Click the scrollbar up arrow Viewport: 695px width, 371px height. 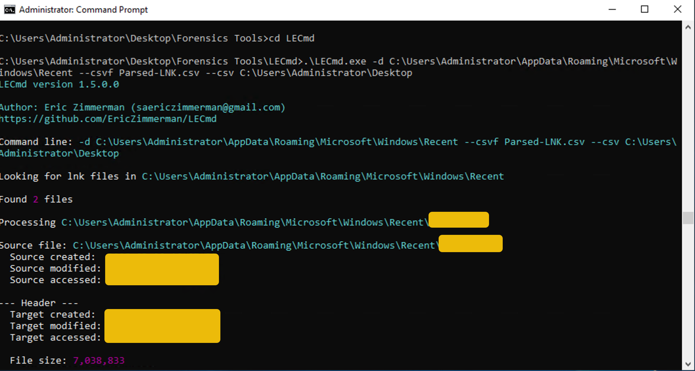(x=688, y=27)
